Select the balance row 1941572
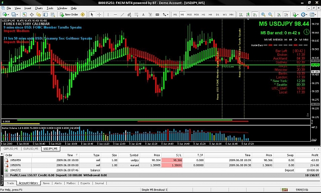Screen dimensions: 321x193 tap(162, 170)
